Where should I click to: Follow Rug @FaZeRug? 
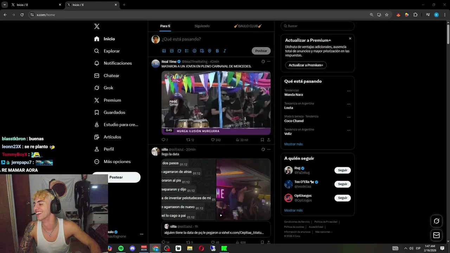click(342, 170)
